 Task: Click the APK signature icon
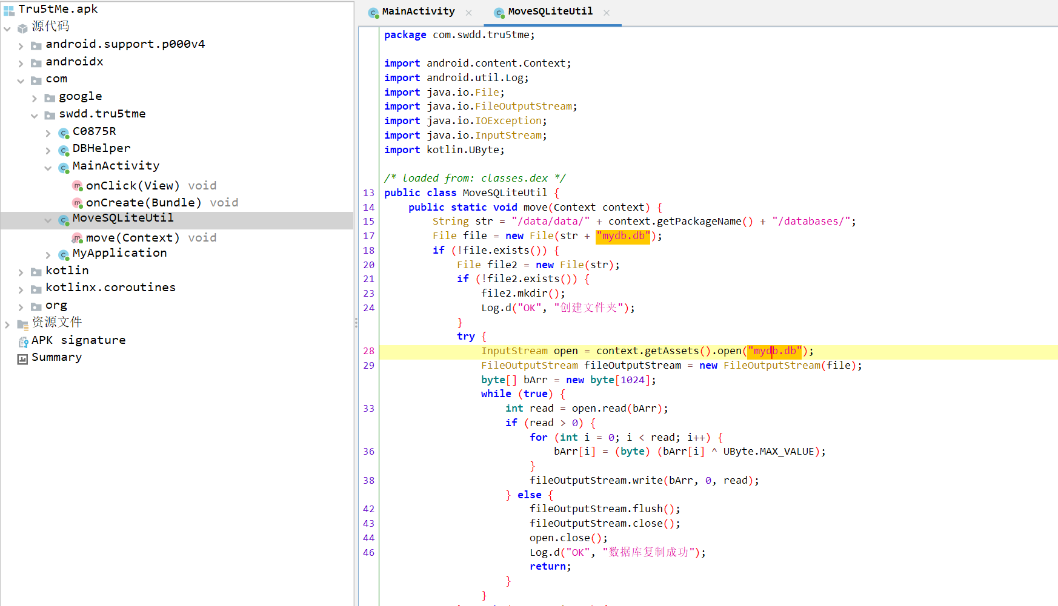coord(23,341)
